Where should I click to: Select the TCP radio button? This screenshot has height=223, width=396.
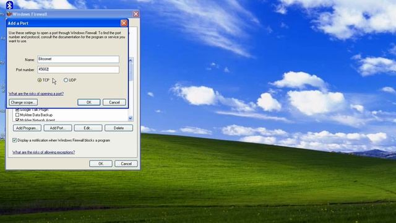[40, 80]
